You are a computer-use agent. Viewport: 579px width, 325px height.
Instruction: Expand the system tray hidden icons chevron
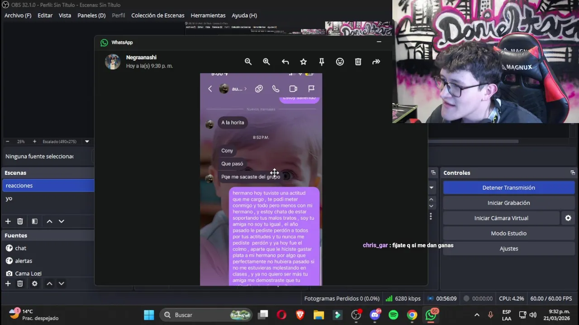(x=477, y=315)
